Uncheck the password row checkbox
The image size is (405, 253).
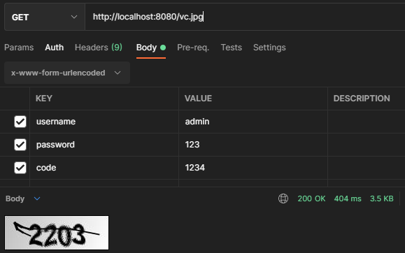[20, 145]
